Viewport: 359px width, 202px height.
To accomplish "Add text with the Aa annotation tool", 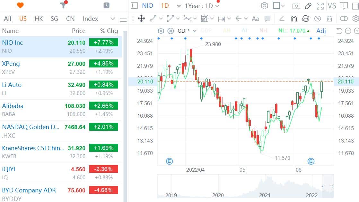I will pos(255,19).
